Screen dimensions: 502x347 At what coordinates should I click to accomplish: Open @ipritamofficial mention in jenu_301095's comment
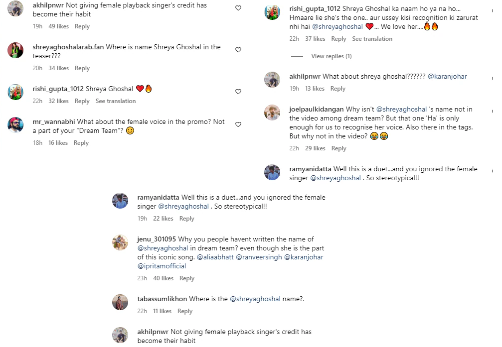tap(162, 266)
